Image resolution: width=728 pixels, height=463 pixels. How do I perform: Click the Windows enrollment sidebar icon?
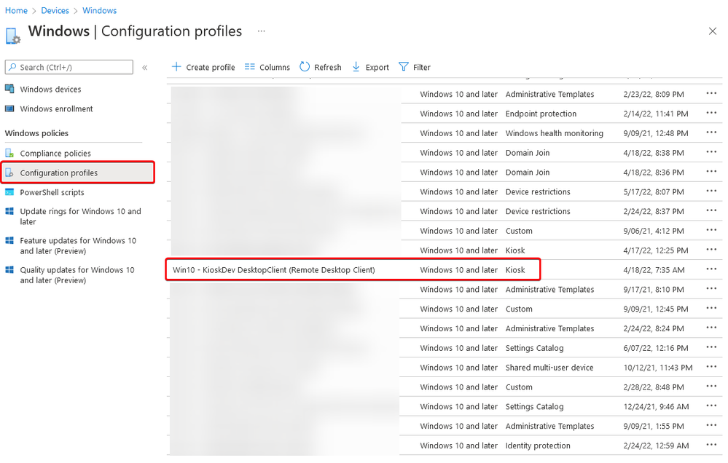point(9,108)
